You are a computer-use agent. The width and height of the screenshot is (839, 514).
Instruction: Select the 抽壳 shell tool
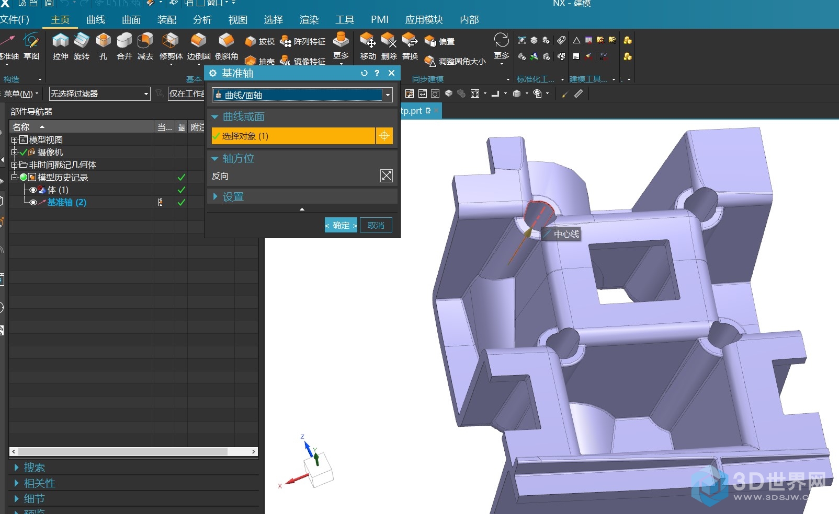click(259, 61)
